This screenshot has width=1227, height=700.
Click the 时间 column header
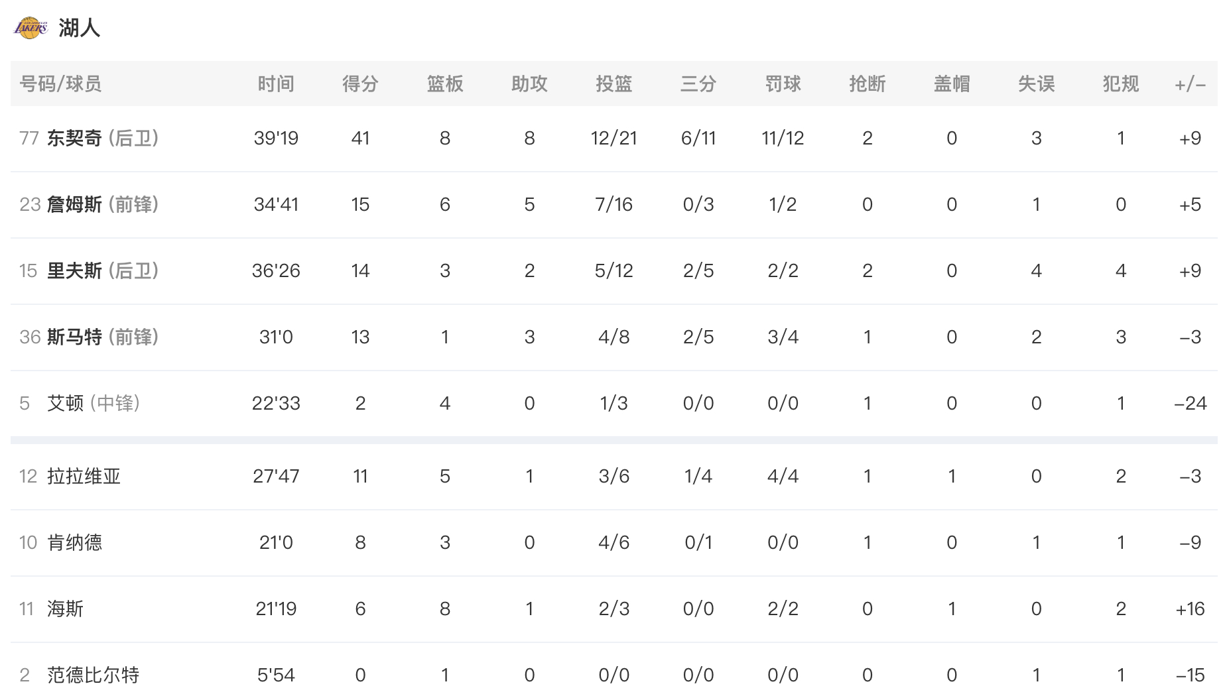coord(276,84)
